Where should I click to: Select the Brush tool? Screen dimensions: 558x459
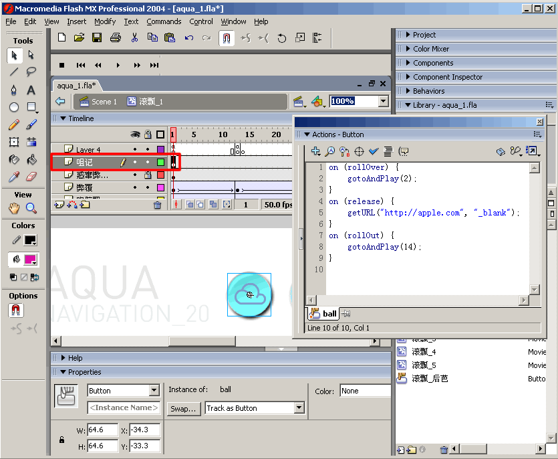31,124
